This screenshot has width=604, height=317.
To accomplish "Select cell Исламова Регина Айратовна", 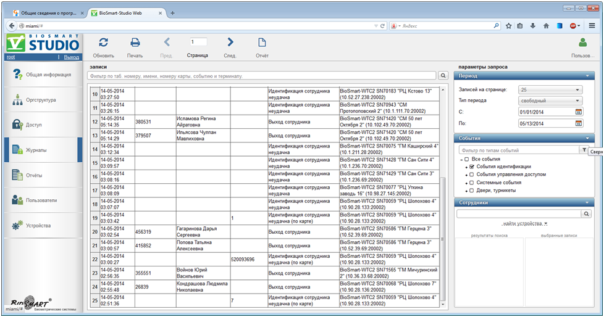I will (203, 121).
